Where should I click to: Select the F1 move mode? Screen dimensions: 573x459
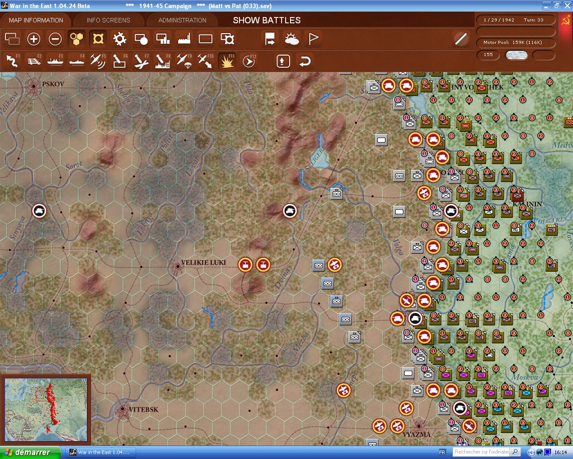(x=12, y=61)
